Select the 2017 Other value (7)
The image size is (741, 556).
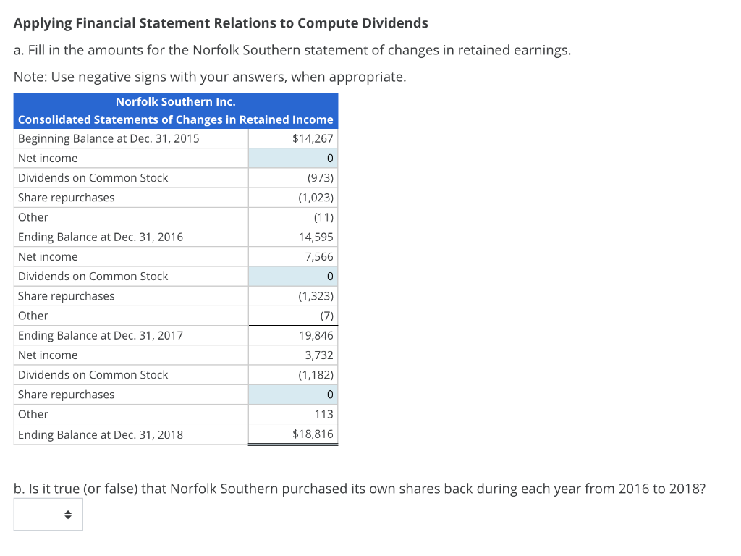[326, 316]
